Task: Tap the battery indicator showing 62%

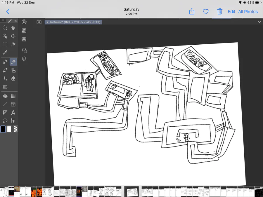Action: click(x=254, y=3)
